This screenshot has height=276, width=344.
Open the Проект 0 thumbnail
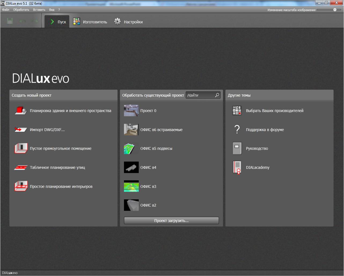pyautogui.click(x=131, y=110)
